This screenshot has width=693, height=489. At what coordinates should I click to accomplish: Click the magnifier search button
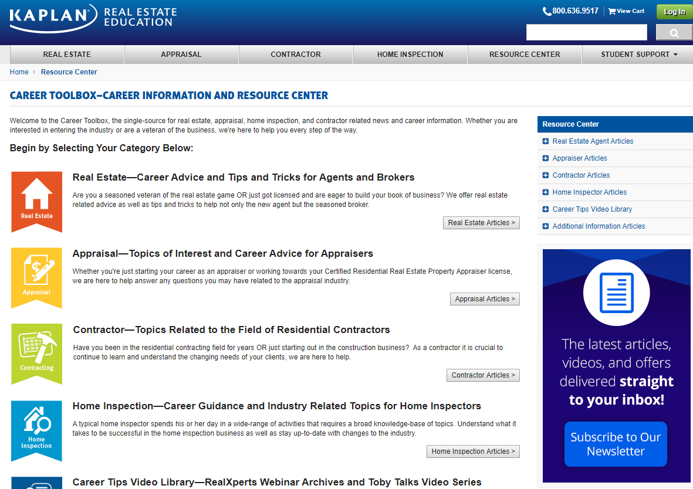[674, 33]
